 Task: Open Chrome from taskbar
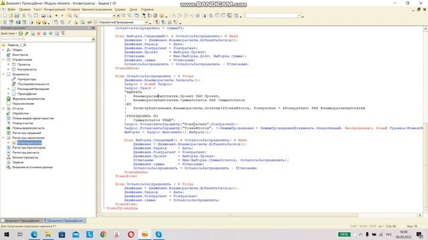(x=103, y=234)
